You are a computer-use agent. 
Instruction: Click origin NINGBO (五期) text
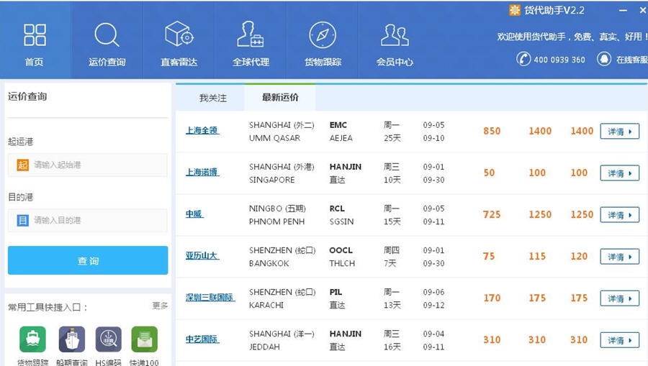point(277,209)
